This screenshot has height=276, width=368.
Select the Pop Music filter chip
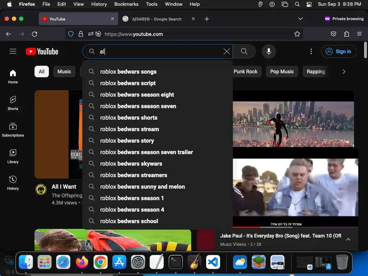pyautogui.click(x=282, y=72)
